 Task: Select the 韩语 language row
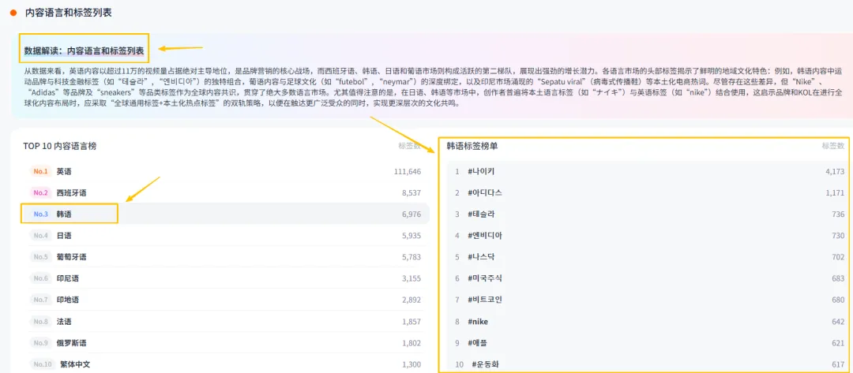pos(226,214)
